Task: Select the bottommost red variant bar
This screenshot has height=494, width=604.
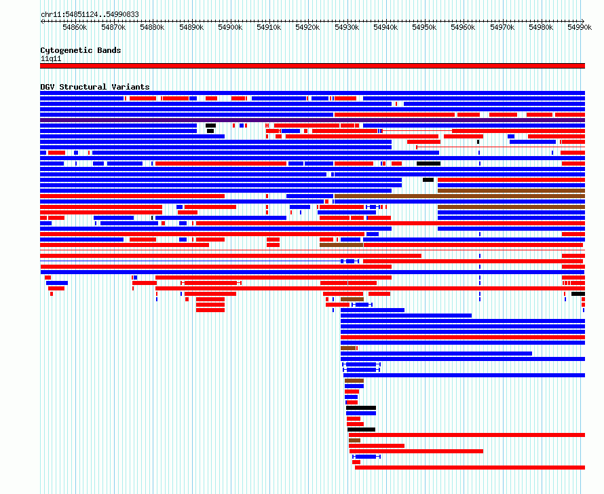Action: coord(470,468)
